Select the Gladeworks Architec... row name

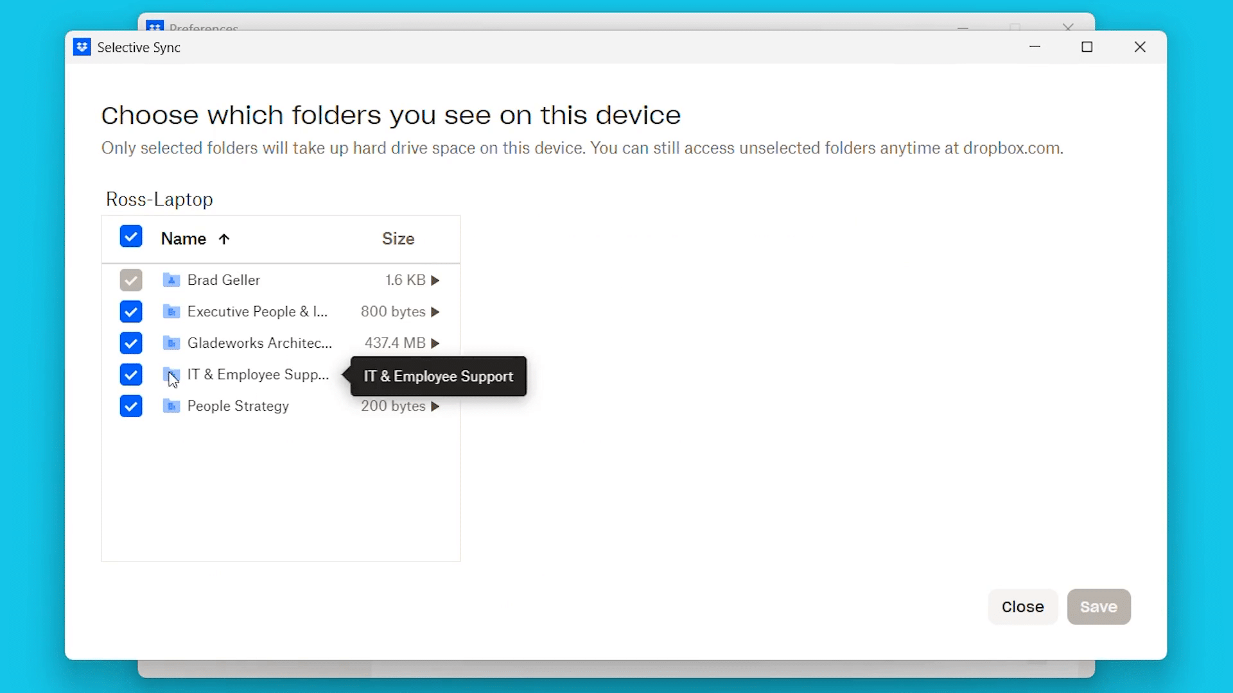pyautogui.click(x=259, y=343)
